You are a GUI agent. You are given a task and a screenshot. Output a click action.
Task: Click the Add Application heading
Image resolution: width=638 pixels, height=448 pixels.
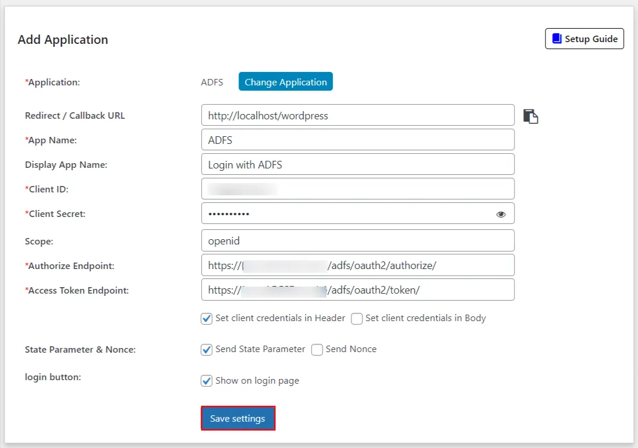click(x=63, y=39)
